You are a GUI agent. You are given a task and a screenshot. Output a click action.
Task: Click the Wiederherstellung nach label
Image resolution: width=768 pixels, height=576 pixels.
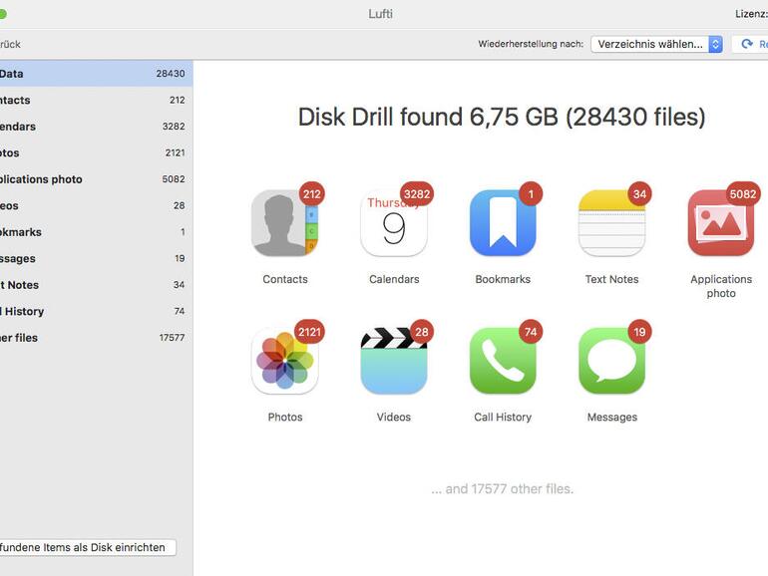531,44
